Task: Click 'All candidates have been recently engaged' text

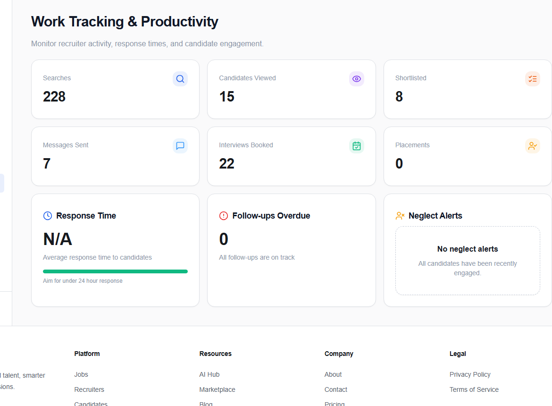Action: [468, 268]
